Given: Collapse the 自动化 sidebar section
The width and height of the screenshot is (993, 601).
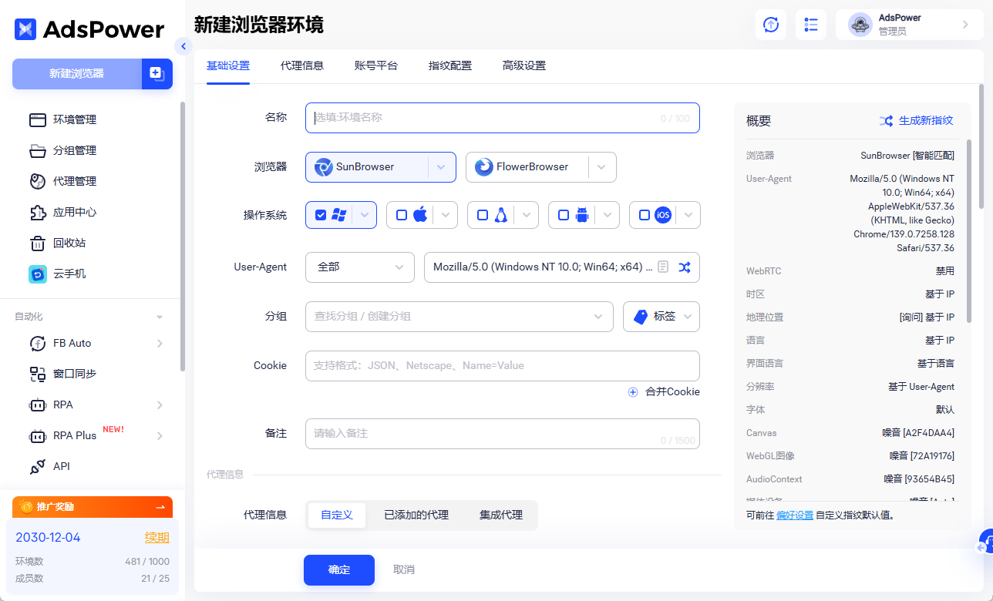Looking at the screenshot, I should click(x=160, y=316).
